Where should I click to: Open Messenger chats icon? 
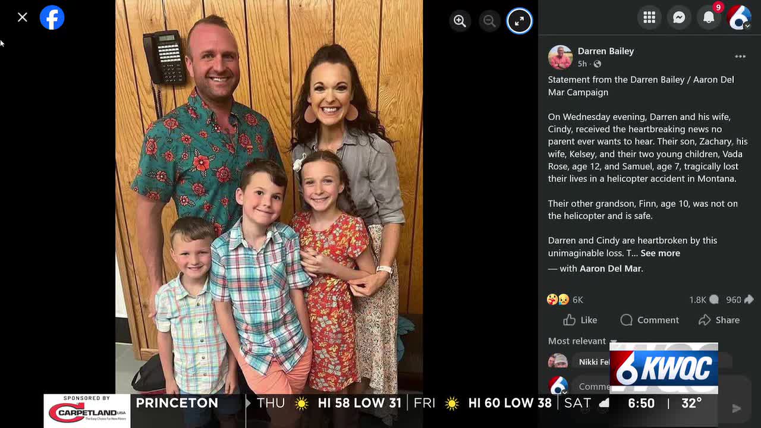coord(679,18)
